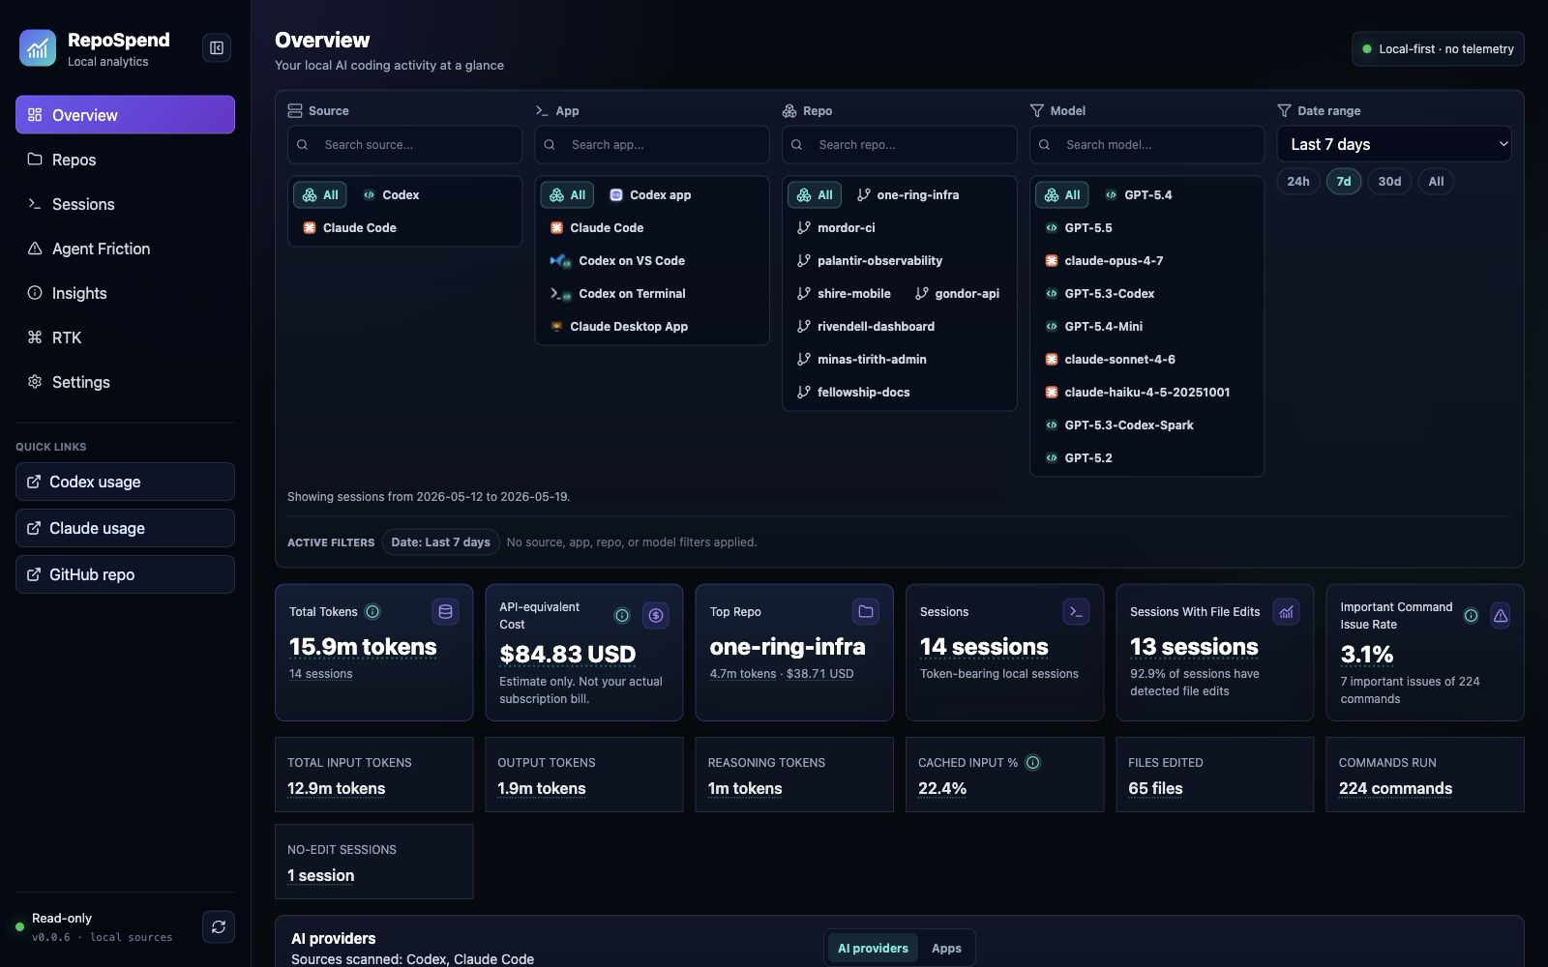
Task: Toggle the Codex on Terminal app filter
Action: [x=617, y=293]
